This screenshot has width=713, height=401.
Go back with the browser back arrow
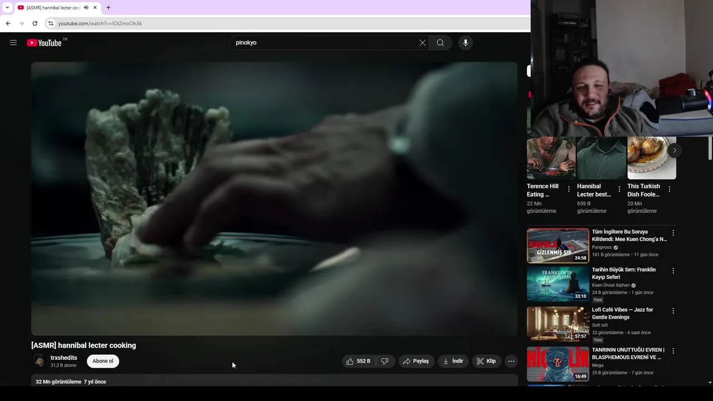(8, 23)
